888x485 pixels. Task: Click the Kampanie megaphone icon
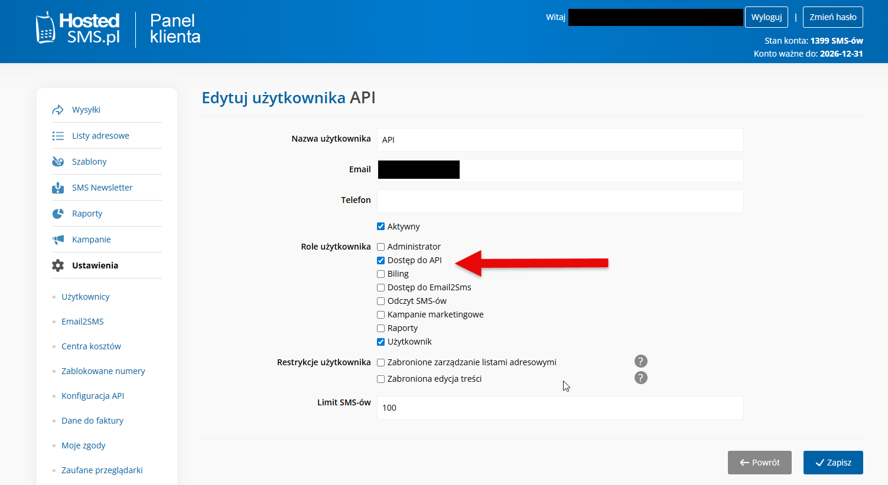coord(58,240)
